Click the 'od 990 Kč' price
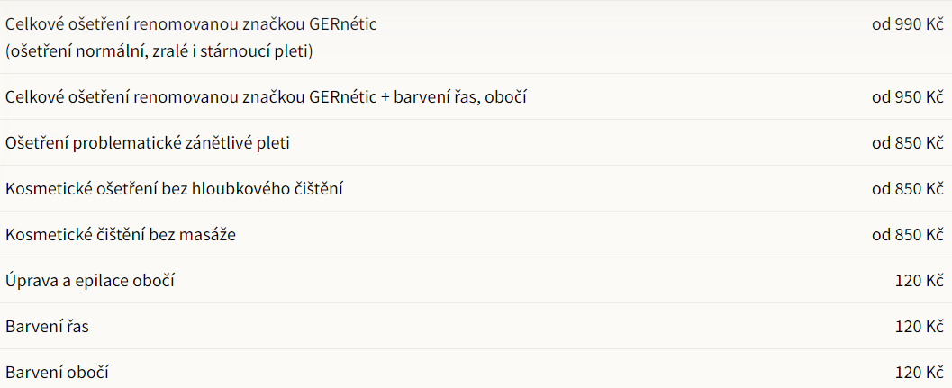952x388 pixels. tap(908, 24)
